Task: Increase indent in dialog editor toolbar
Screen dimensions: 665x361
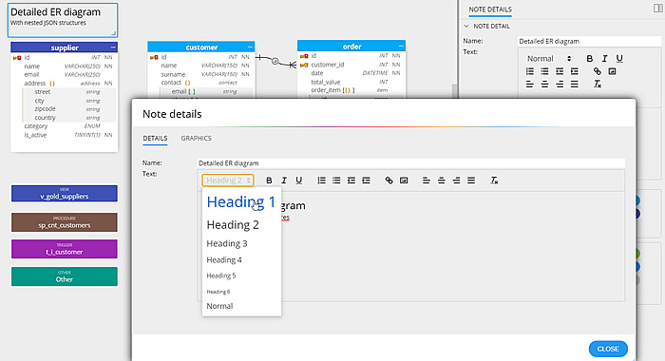Action: (x=366, y=180)
